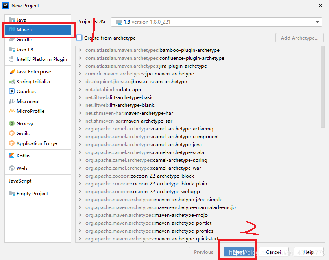This screenshot has height=260, width=329.
Task: Select the Gradle elephant icon
Action: coord(12,39)
